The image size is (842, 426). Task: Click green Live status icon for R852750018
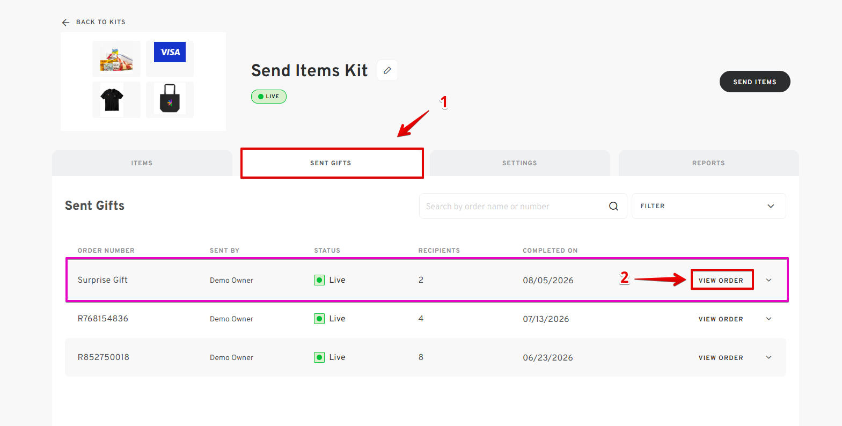point(319,357)
